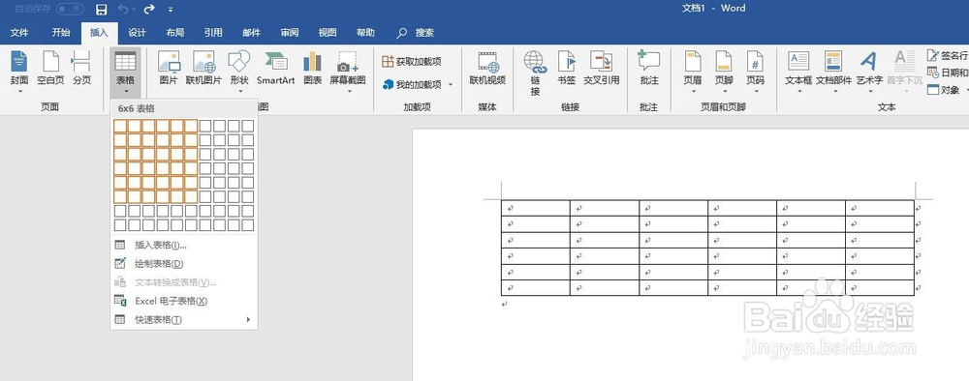Choose 绘制表格(D) from the menu
969x381 pixels.
[183, 264]
